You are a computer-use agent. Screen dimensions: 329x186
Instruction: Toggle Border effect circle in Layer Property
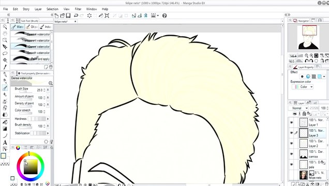click(302, 76)
